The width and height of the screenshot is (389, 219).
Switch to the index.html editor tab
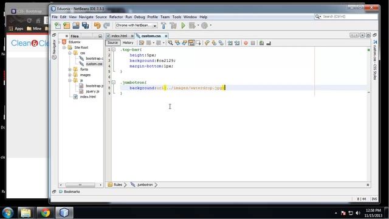tap(119, 36)
